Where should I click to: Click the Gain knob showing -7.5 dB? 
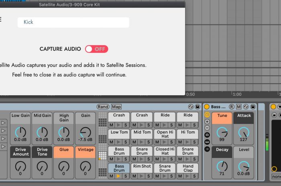[86, 132]
